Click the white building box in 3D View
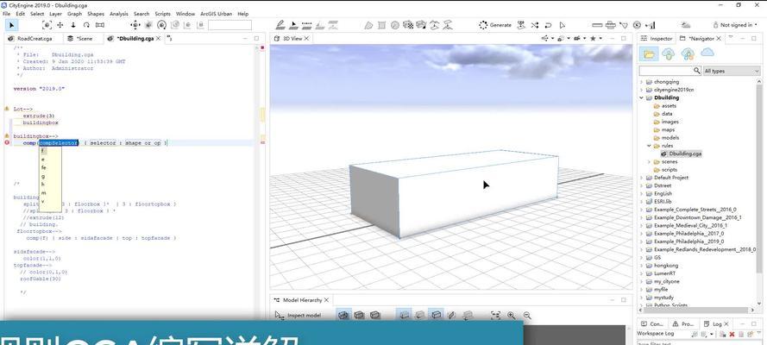Image resolution: width=767 pixels, height=345 pixels. click(x=455, y=196)
